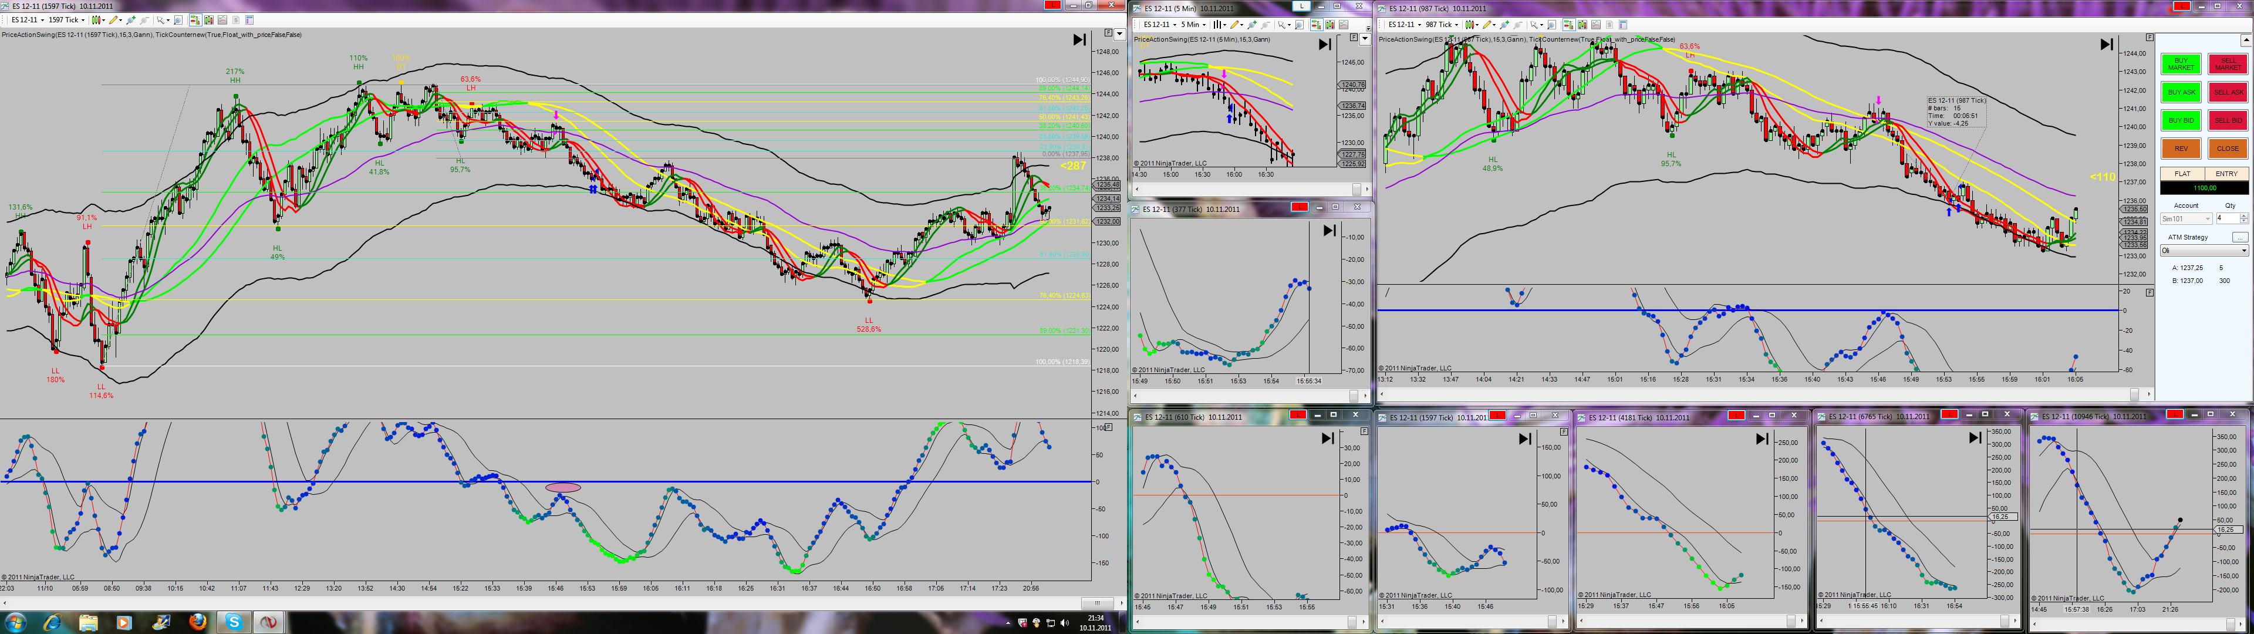The image size is (2254, 634).
Task: Select pencil drawing tools in 987 Tick chart
Action: point(1487,25)
